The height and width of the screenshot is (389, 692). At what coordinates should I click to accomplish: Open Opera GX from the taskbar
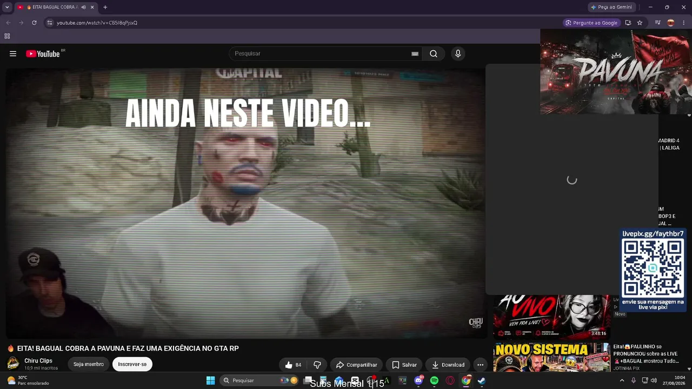[x=450, y=380]
